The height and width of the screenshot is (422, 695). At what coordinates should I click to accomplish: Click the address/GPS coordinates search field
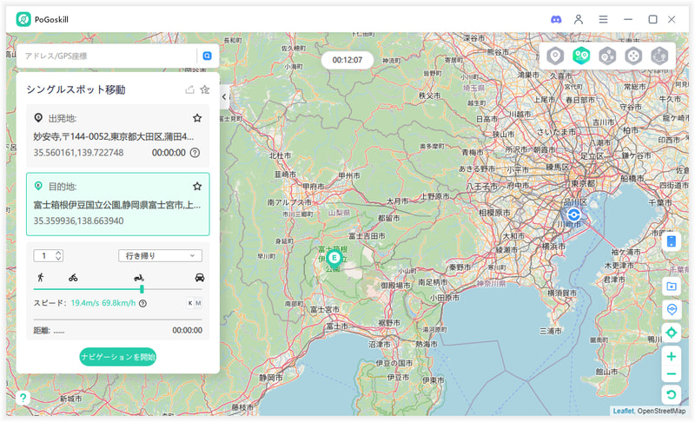pyautogui.click(x=109, y=56)
